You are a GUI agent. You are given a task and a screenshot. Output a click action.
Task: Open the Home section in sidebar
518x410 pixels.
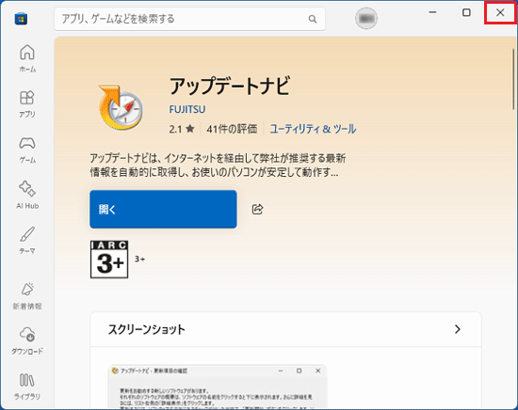27,58
